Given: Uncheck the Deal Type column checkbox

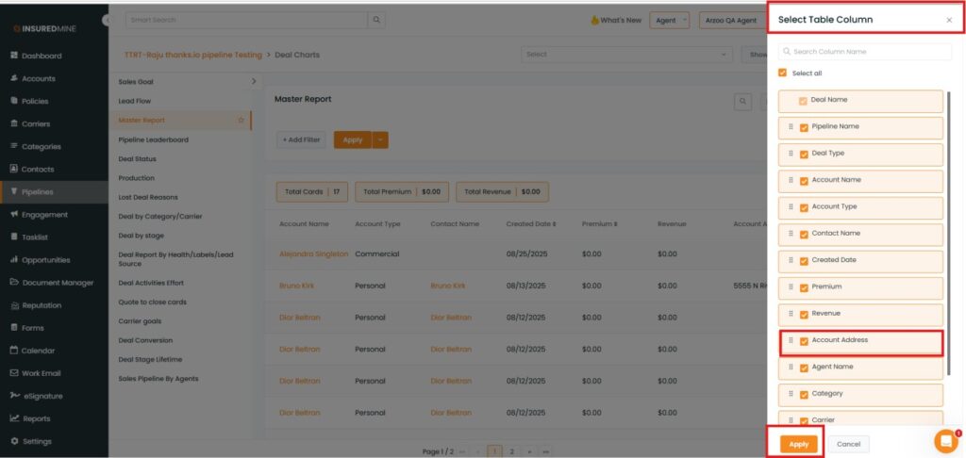Looking at the screenshot, I should pos(804,154).
